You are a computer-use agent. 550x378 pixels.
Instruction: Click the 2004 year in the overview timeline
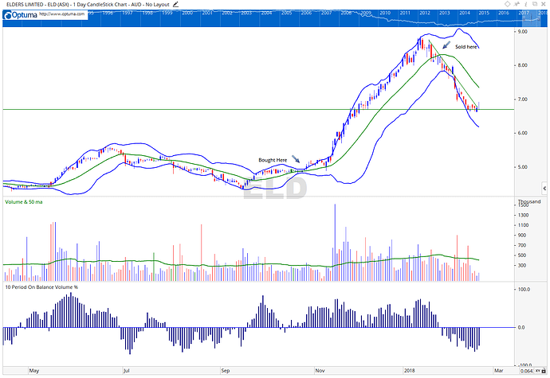click(266, 13)
